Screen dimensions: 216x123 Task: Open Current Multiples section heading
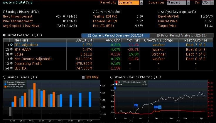pos(107,12)
